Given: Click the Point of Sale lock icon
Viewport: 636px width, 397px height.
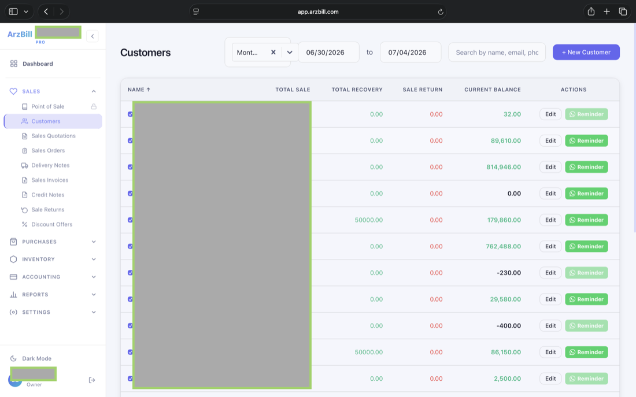Looking at the screenshot, I should (94, 106).
